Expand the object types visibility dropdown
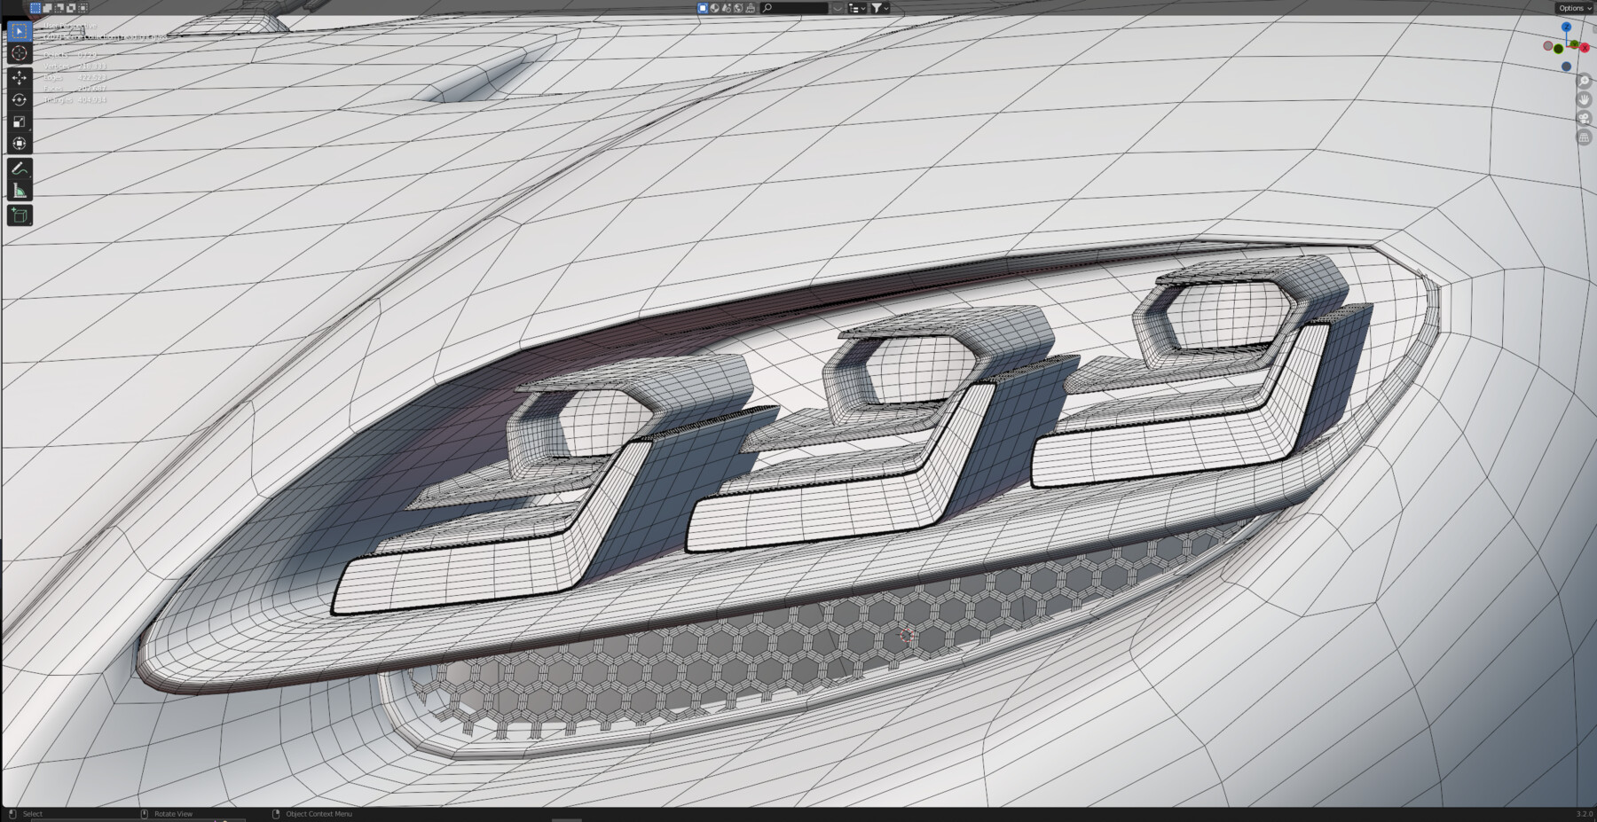Screen dimensions: 1597x822 point(857,8)
